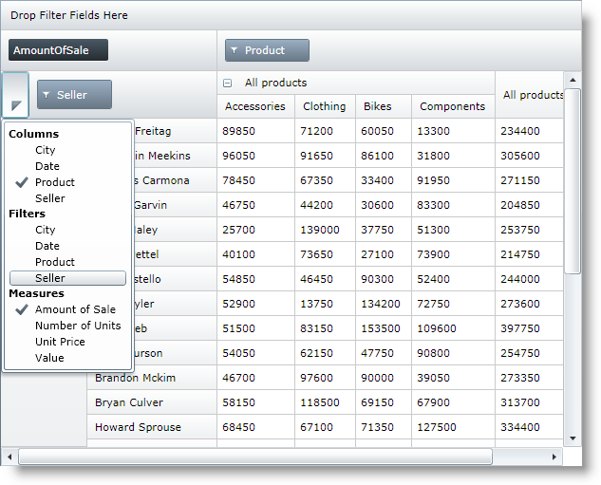Viewport: 601px width, 485px height.
Task: Click the field chooser triangle icon
Action: [x=16, y=104]
